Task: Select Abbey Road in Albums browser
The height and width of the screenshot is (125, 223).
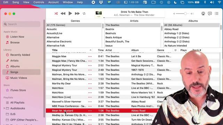Action: point(171,29)
